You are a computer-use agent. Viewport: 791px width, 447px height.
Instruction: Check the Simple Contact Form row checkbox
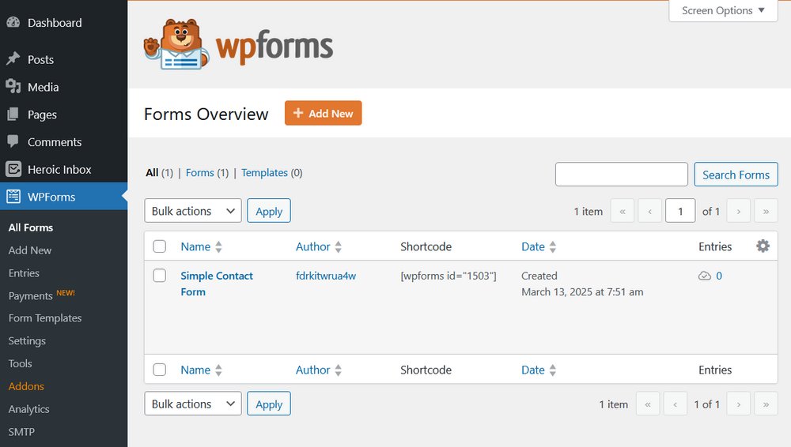[x=160, y=276]
